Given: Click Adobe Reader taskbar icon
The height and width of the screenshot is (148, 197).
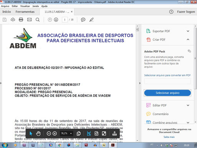Looking at the screenshot, I should [x=113, y=145].
